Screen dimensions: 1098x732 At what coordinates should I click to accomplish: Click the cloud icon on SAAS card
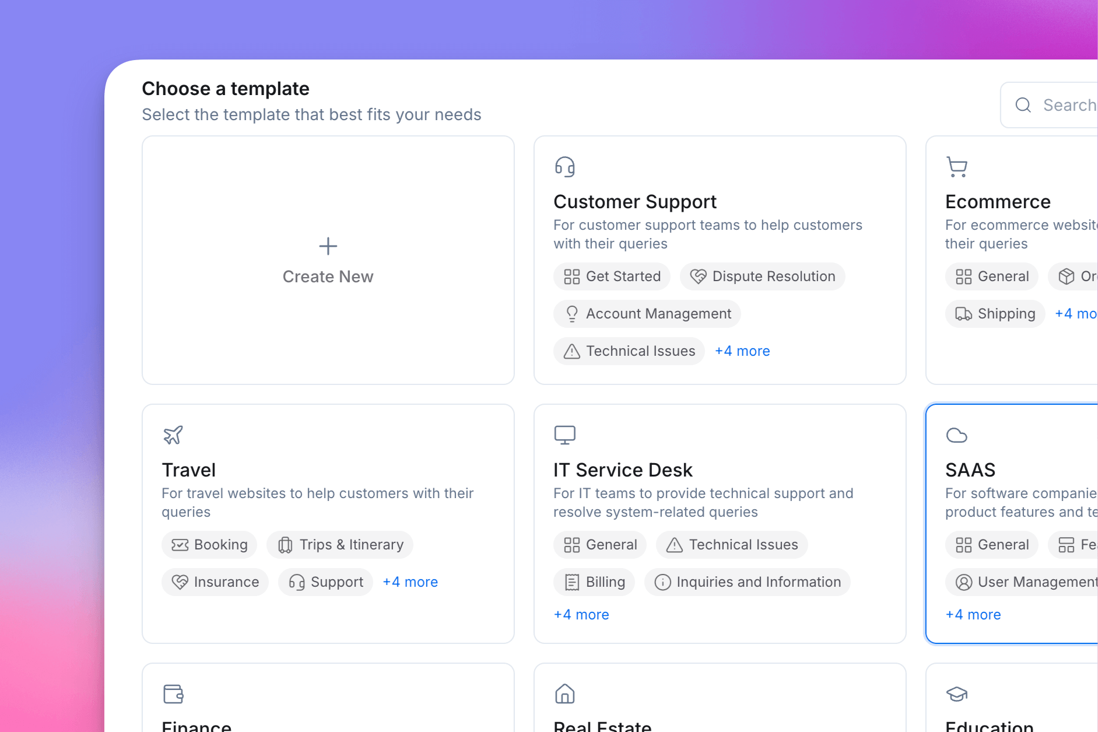click(x=956, y=435)
